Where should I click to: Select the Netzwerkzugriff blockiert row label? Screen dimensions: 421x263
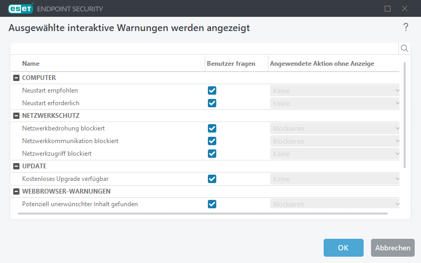[57, 154]
